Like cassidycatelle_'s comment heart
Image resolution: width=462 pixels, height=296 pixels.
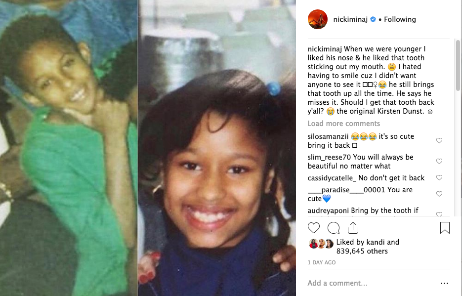[x=439, y=177]
